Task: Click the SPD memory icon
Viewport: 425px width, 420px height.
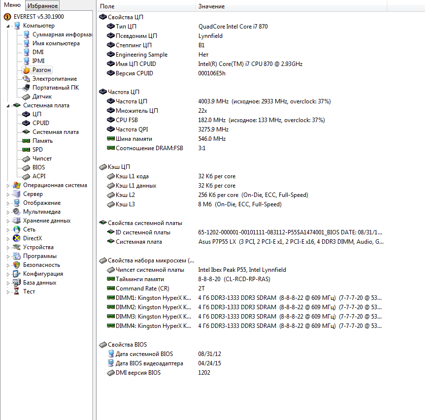Action: pyautogui.click(x=26, y=150)
